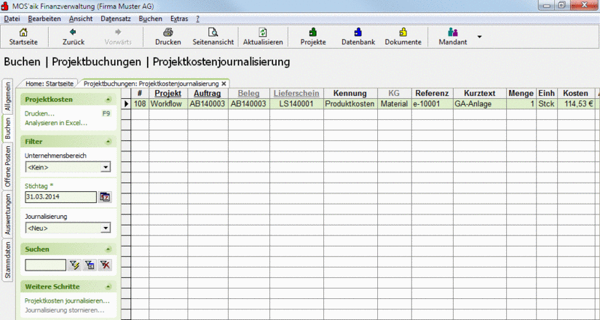Select the cell 'e-10001'
The height and width of the screenshot is (320, 600).
tap(432, 104)
